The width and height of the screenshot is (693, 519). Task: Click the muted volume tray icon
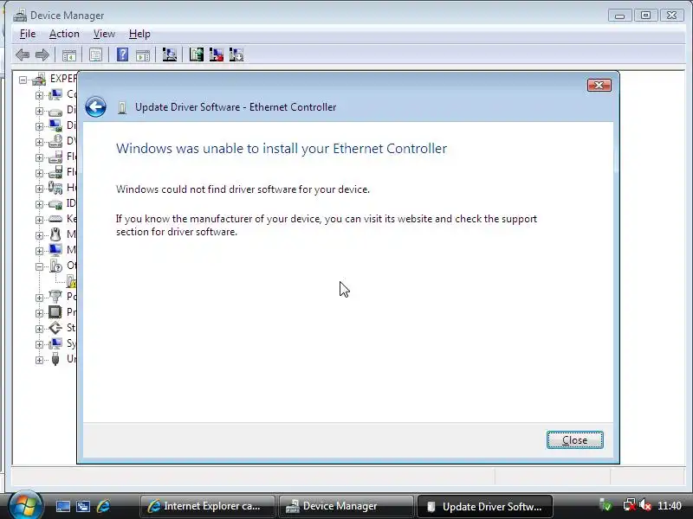645,505
